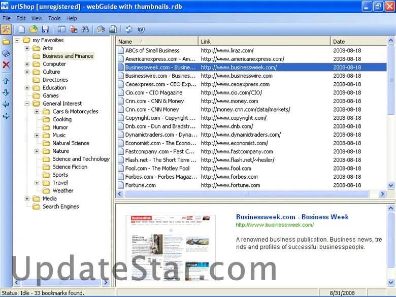396x297 pixels.
Task: Delete the item with the red X icon
Action: (6, 64)
